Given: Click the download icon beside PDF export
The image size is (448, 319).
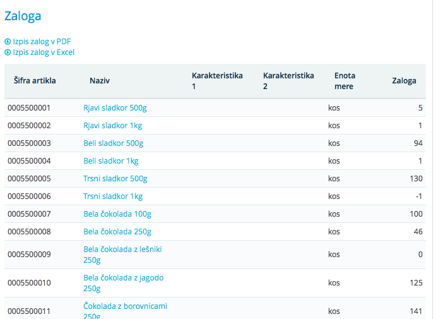Looking at the screenshot, I should click(x=8, y=42).
